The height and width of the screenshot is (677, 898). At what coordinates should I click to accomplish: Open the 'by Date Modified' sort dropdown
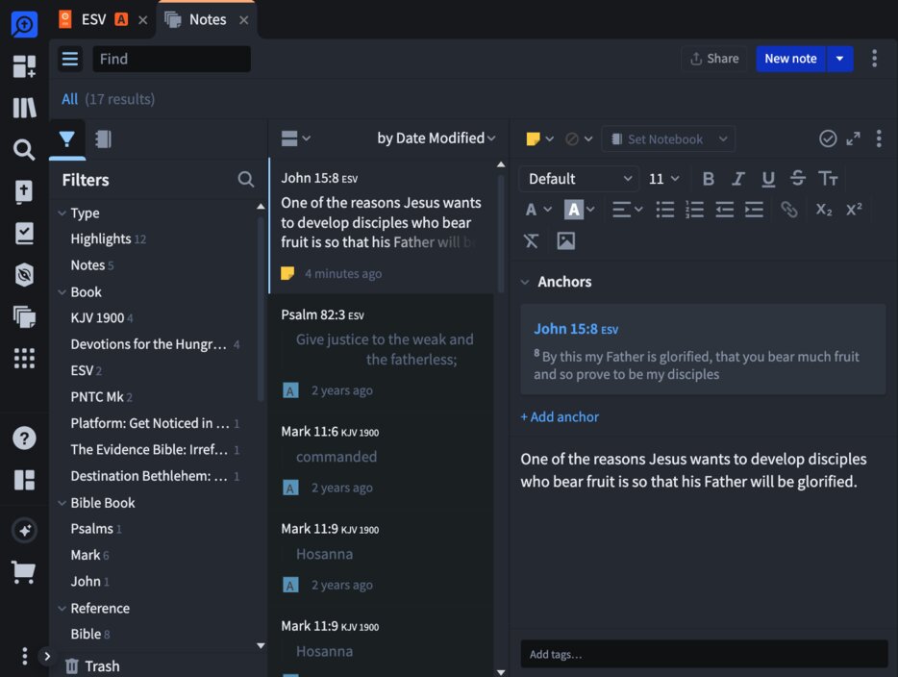[x=436, y=138]
